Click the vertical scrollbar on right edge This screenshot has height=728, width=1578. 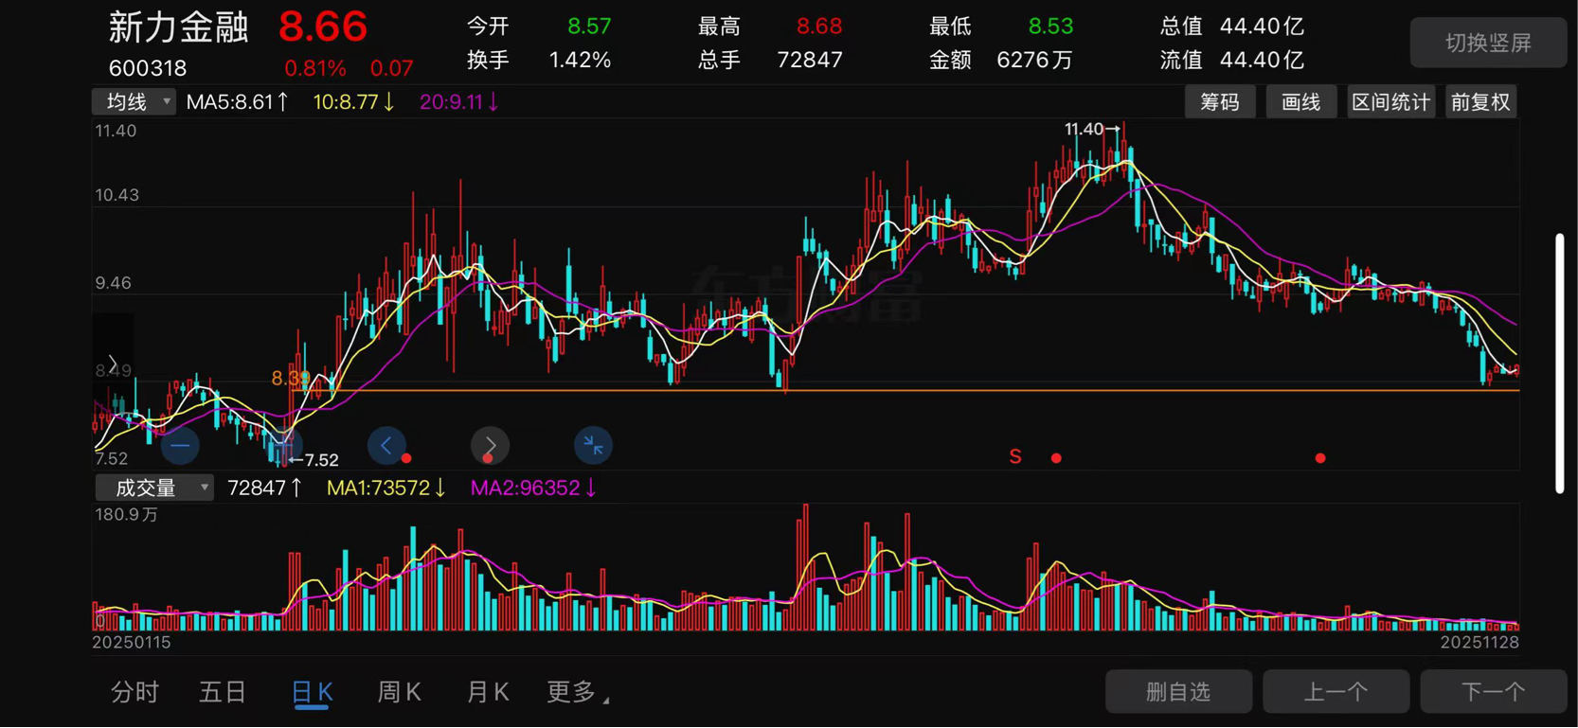point(1559,364)
